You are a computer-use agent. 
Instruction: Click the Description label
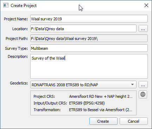[x=18, y=56]
